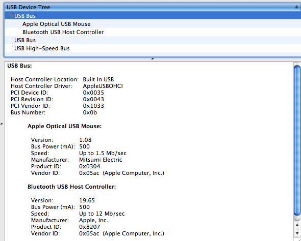Click the scroll down arrow
Screen dimensions: 301x241
tap(297, 233)
